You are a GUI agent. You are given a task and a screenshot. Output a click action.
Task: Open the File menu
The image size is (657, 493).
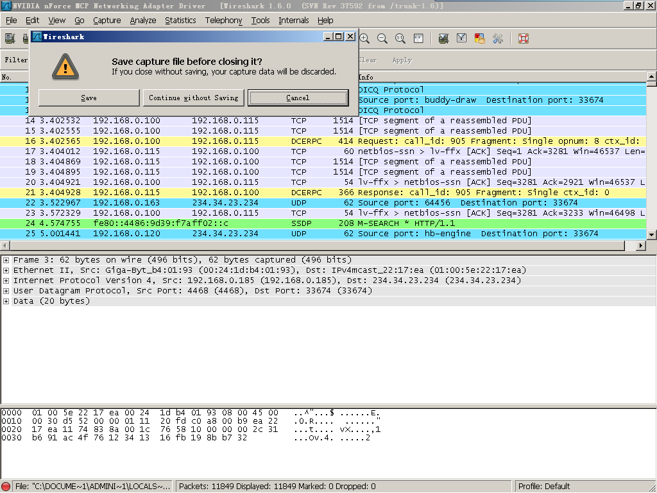12,20
